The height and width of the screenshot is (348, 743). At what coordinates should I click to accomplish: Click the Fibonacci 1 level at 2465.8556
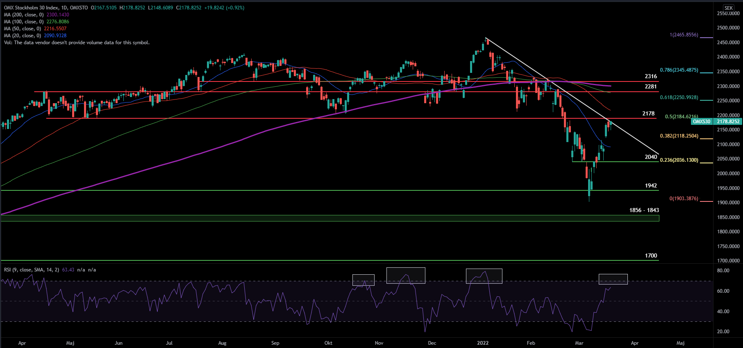pyautogui.click(x=684, y=35)
